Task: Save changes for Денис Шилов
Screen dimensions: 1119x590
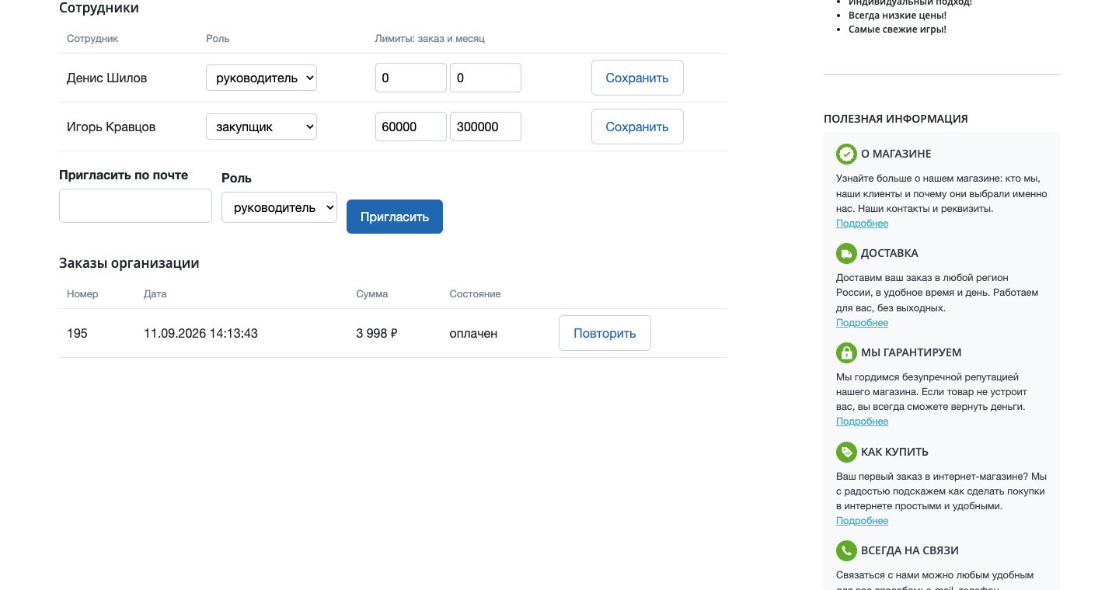Action: (637, 78)
